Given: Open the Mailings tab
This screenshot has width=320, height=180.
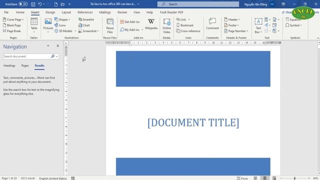Looking at the screenshot, I should 105,12.
